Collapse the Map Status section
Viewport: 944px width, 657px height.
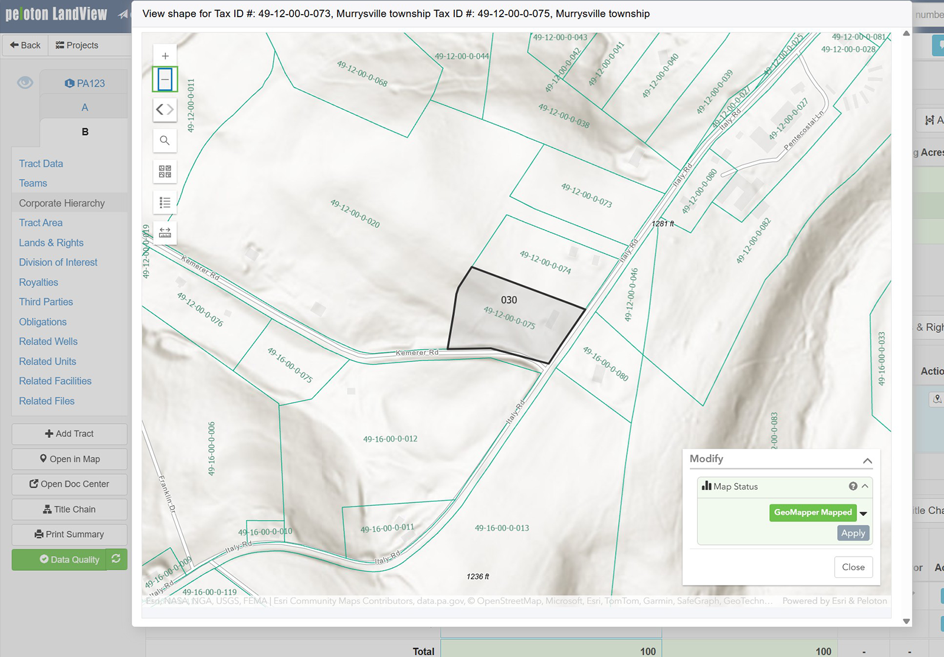(x=866, y=486)
